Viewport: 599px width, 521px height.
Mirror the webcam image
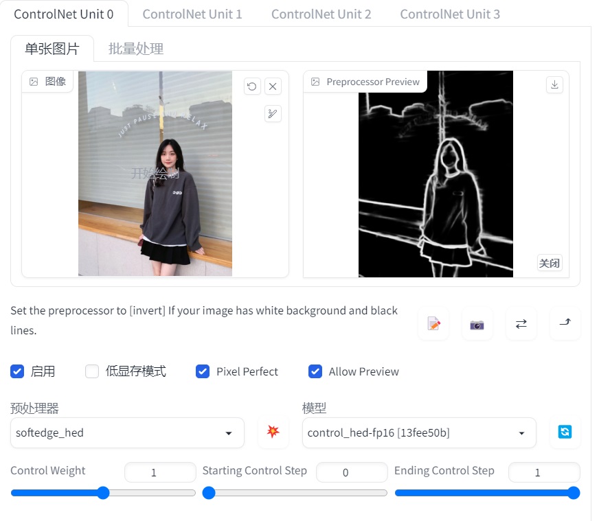521,323
